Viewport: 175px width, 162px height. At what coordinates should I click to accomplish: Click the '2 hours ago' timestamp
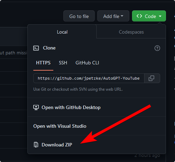[147, 155]
